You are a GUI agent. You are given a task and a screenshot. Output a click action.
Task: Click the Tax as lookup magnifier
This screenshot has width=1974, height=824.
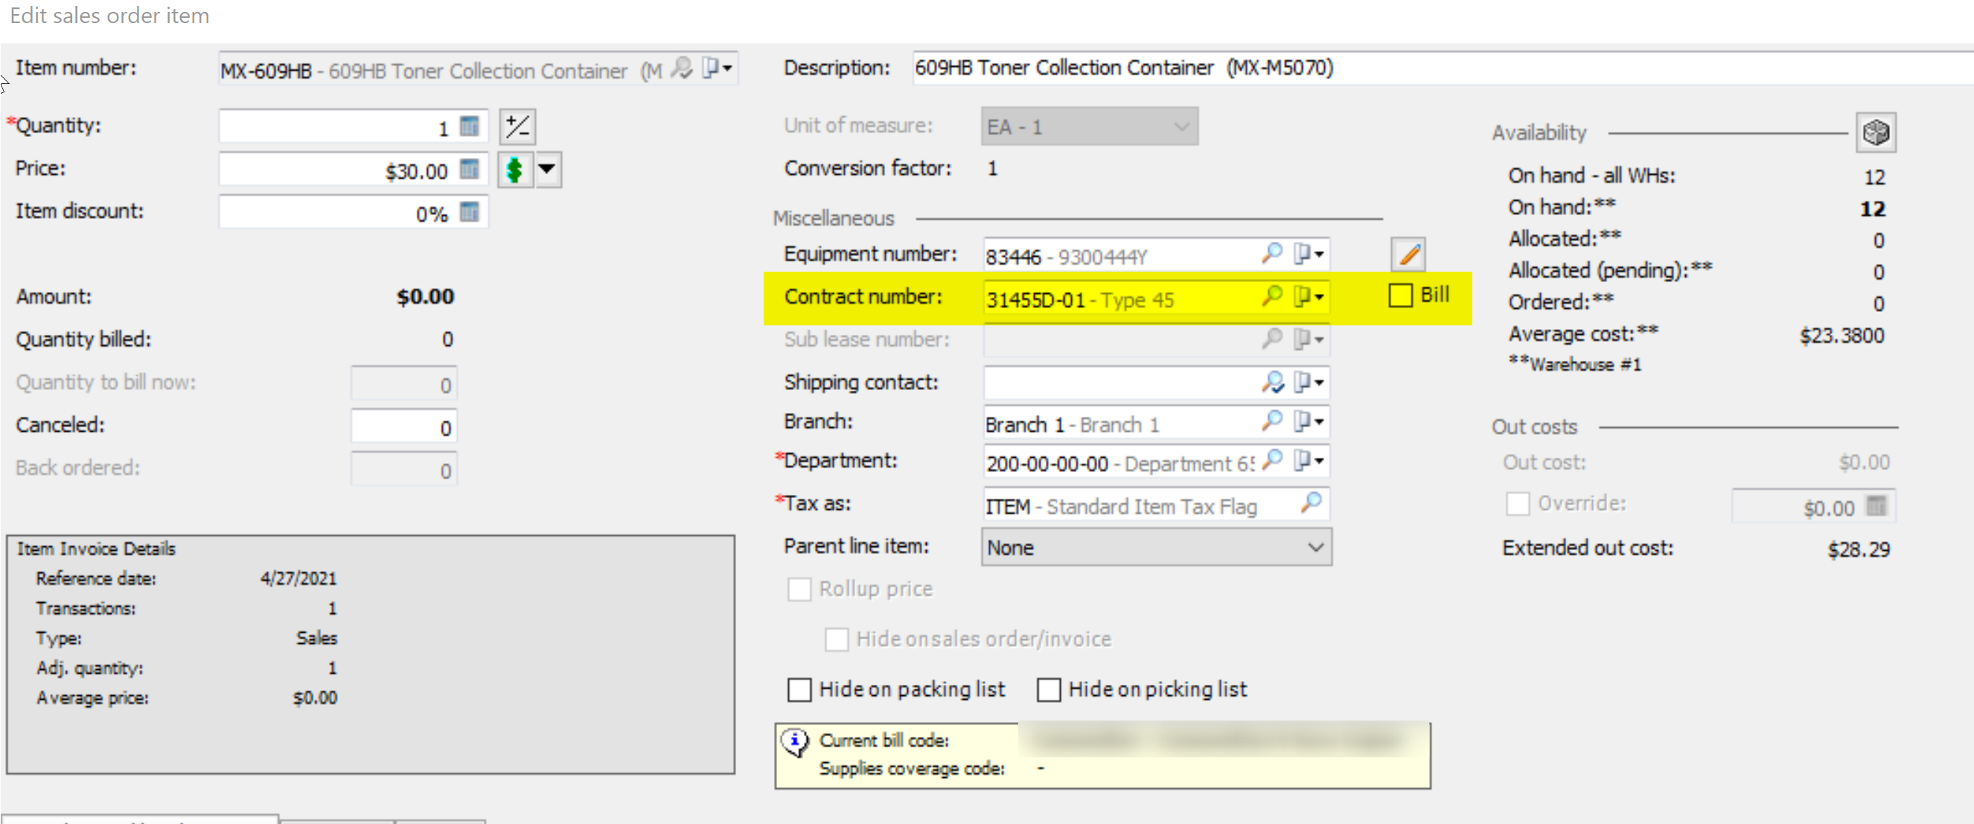click(x=1314, y=505)
